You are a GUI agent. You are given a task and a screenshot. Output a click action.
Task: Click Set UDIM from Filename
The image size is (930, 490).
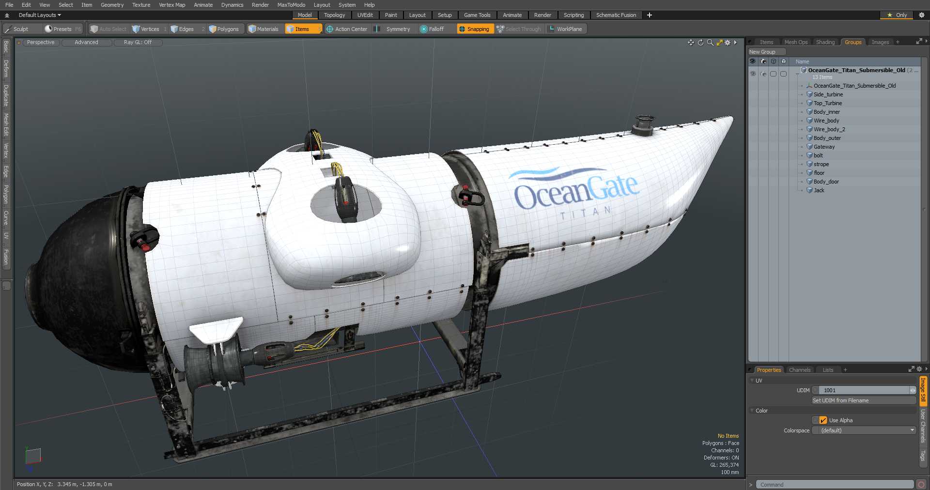pyautogui.click(x=864, y=400)
